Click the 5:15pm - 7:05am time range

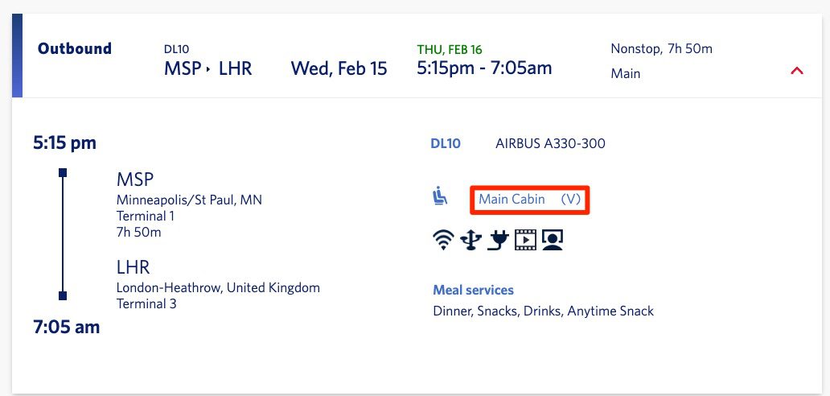[484, 68]
